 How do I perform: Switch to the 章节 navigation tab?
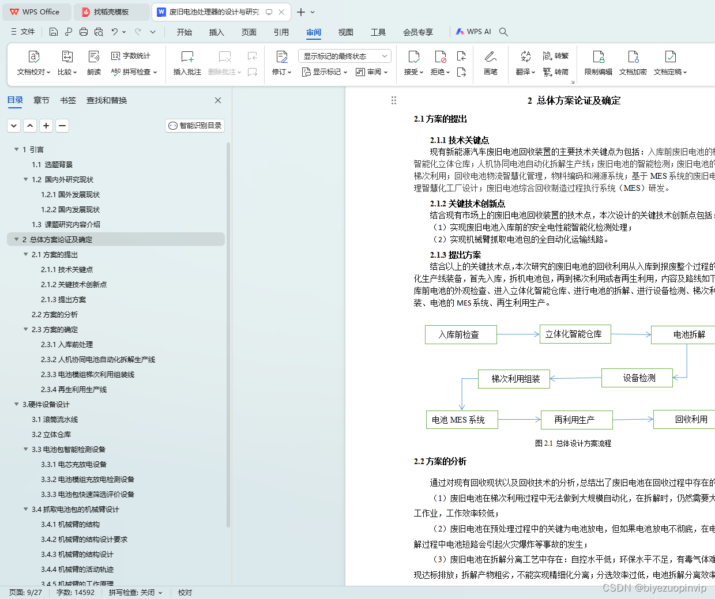[x=42, y=100]
